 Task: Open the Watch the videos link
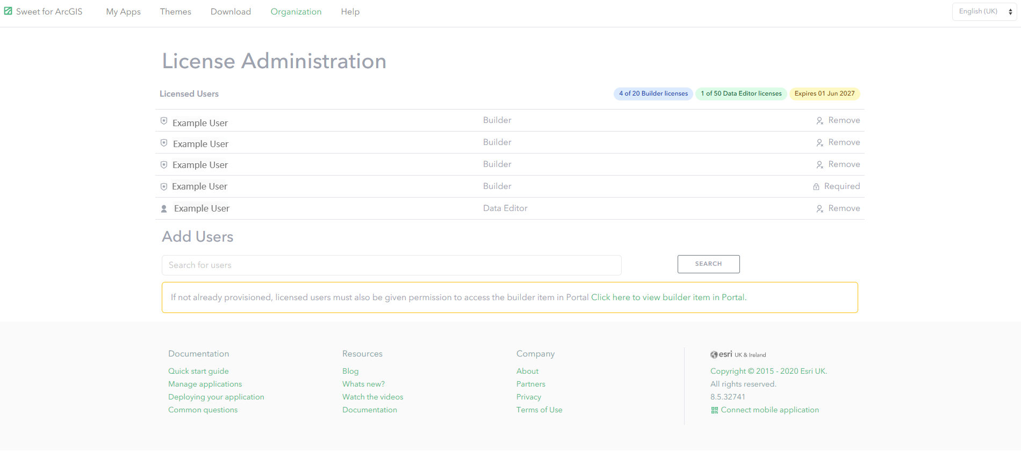(372, 397)
